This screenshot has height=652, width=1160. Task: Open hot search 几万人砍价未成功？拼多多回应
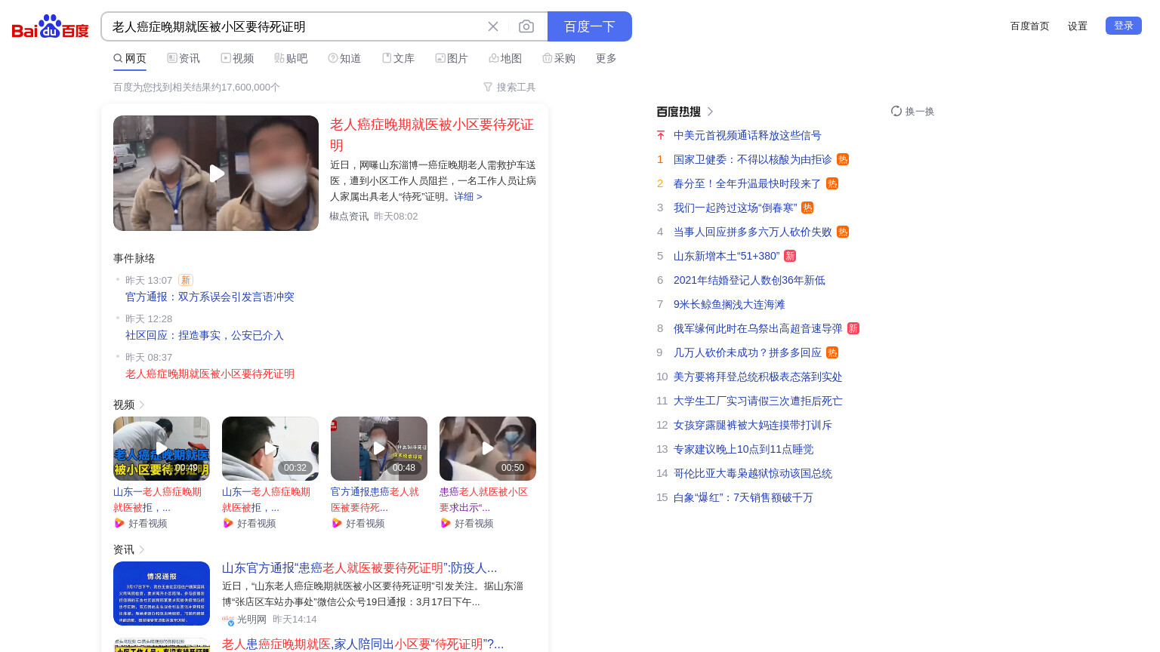pyautogui.click(x=748, y=352)
